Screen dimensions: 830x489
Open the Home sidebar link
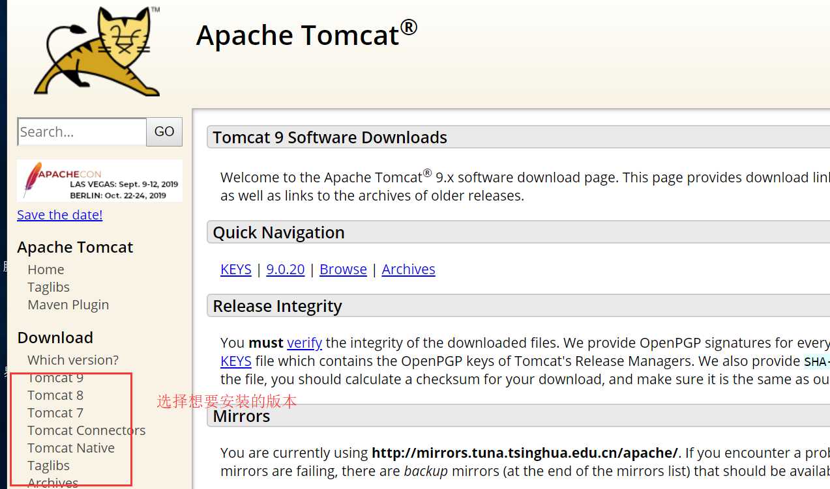(x=46, y=270)
